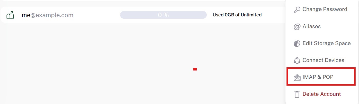Viewport: 359px width, 104px height.
Task: Click the envelope gear IMAP & POP icon
Action: [297, 77]
